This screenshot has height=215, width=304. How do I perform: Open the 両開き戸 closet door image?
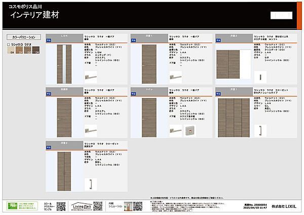click(x=64, y=171)
